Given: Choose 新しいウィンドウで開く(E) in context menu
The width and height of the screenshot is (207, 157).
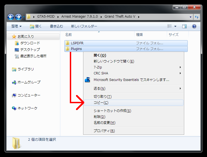Looking at the screenshot, I should pyautogui.click(x=134, y=61).
